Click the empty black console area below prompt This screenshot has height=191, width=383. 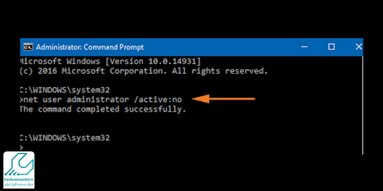point(191,146)
